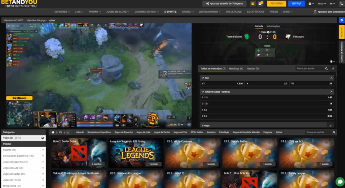Click the phone callback icon in the top bar

342,4
